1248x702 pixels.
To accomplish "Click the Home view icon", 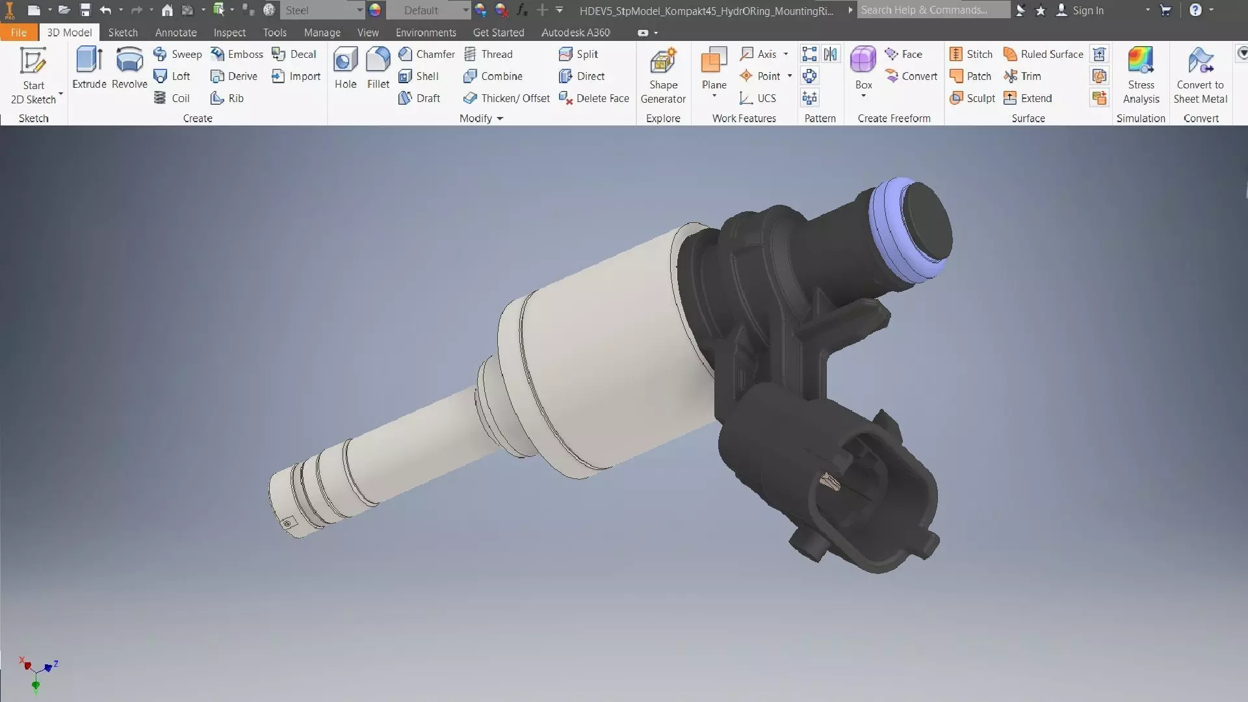I will tap(167, 10).
